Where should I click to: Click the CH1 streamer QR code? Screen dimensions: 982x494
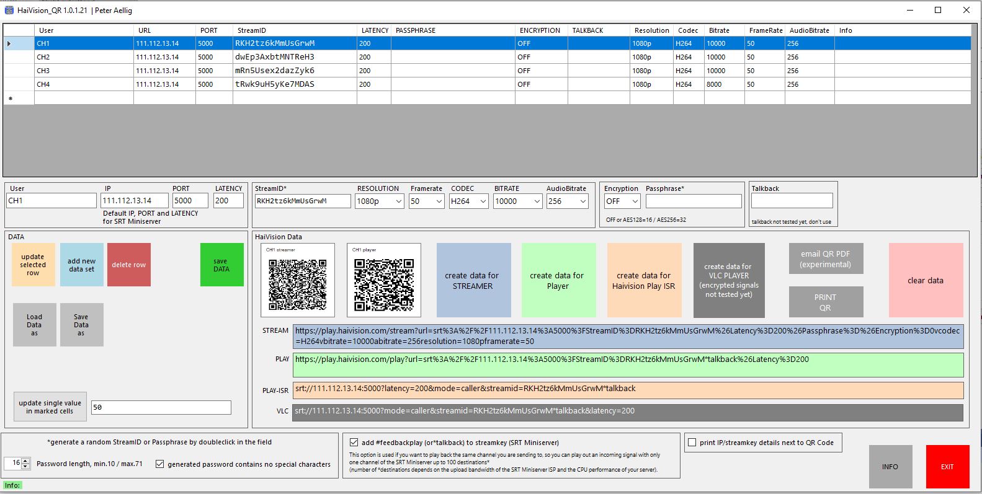297,284
